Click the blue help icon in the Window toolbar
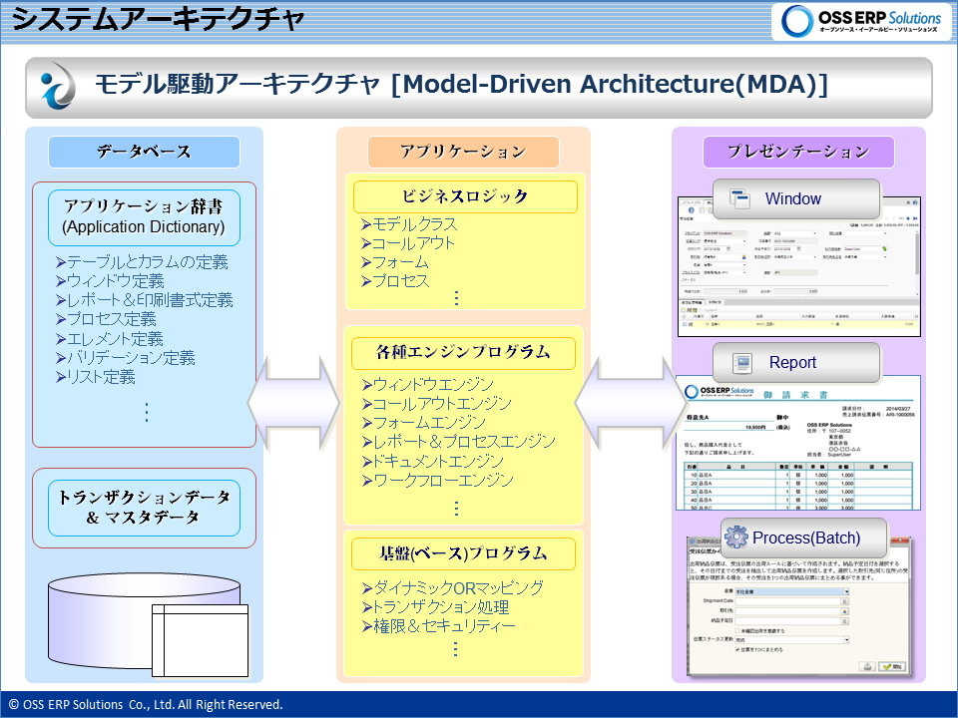 tap(690, 210)
